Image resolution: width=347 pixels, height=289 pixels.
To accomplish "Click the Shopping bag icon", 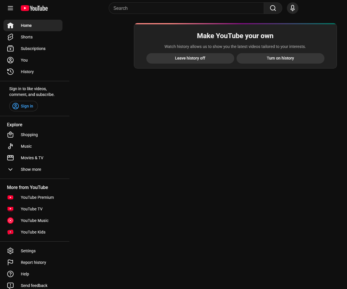I will [x=10, y=135].
